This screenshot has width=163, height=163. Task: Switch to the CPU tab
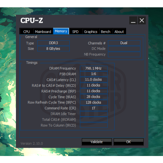[26, 32]
